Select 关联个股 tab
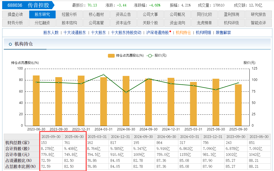274x171 pixels. (x=150, y=23)
